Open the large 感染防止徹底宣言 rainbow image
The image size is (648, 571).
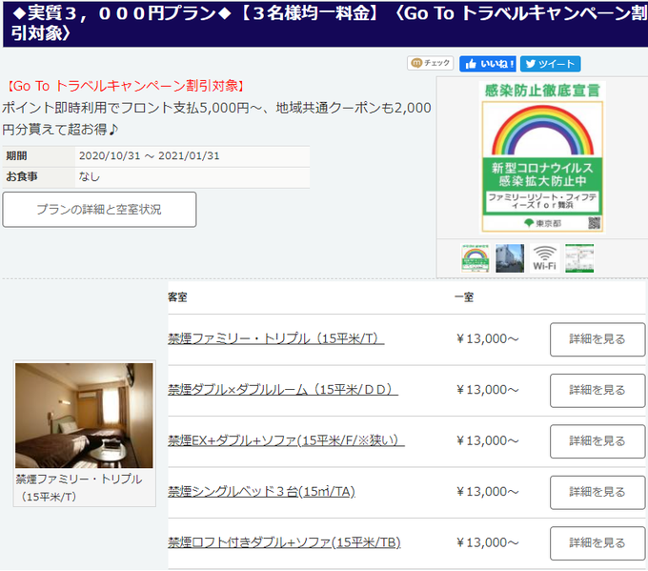pyautogui.click(x=542, y=157)
